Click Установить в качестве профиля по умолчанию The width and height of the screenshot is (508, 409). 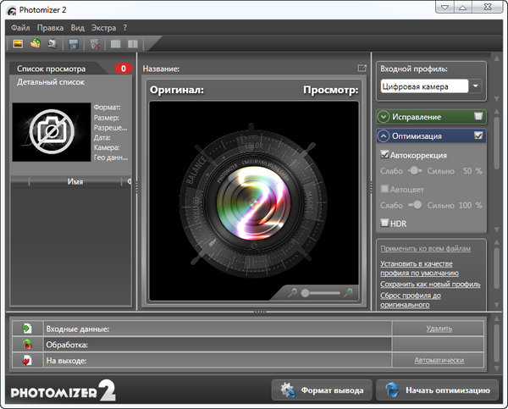click(x=420, y=268)
